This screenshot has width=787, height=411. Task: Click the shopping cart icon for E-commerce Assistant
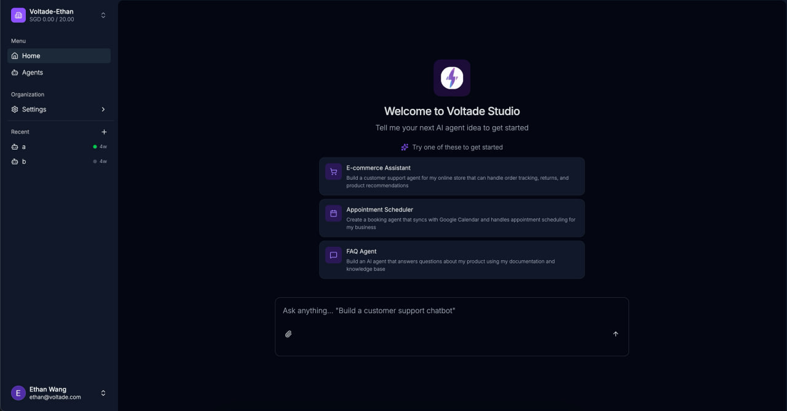click(333, 172)
